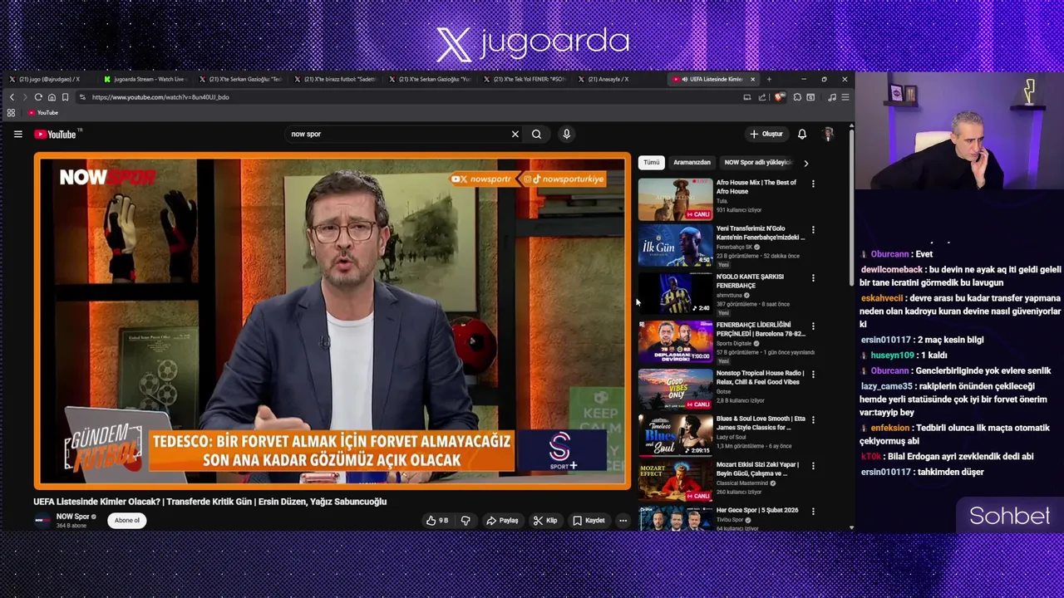The width and height of the screenshot is (1064, 598).
Task: Go forward in the browser
Action: (24, 97)
